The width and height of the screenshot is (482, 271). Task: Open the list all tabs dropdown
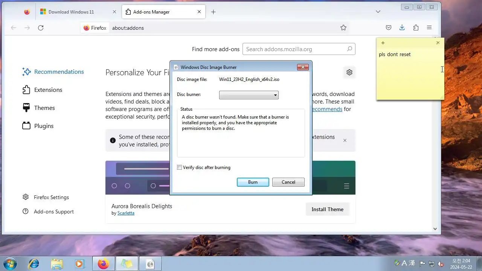[x=378, y=12]
